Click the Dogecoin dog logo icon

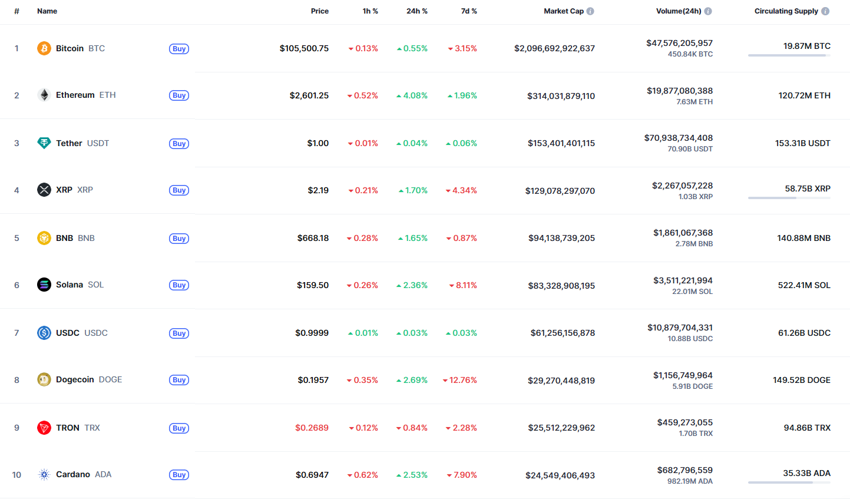point(44,379)
